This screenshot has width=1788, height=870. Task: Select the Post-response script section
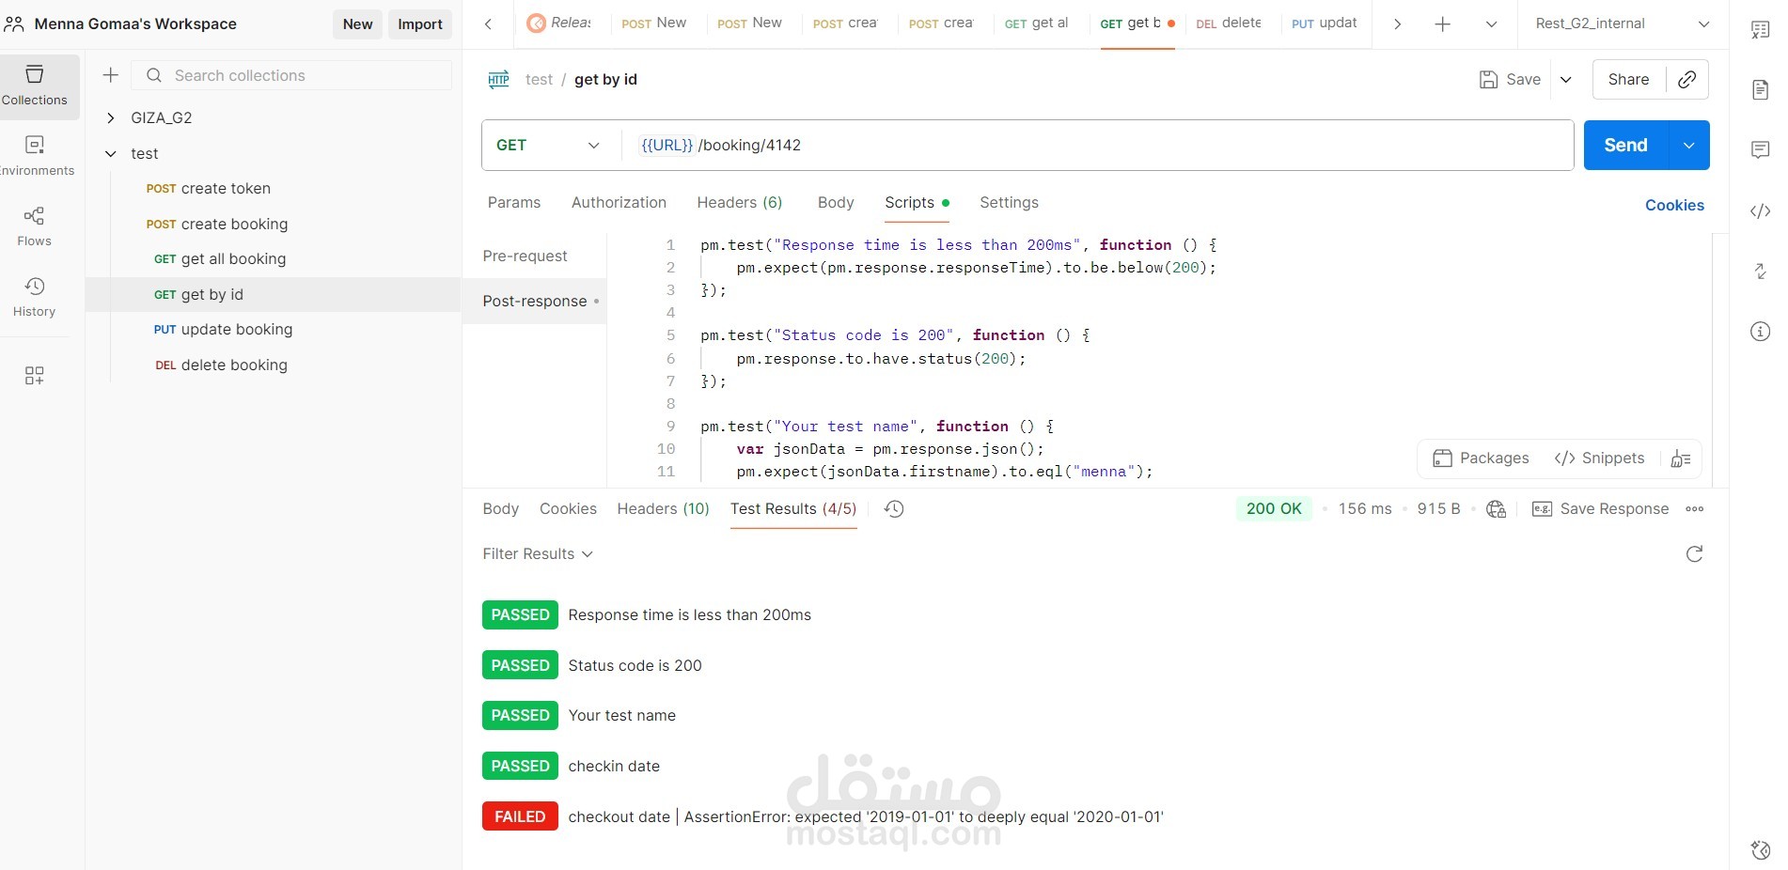(x=535, y=301)
